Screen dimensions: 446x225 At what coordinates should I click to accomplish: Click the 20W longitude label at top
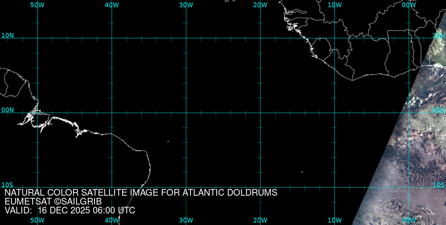pos(260,4)
